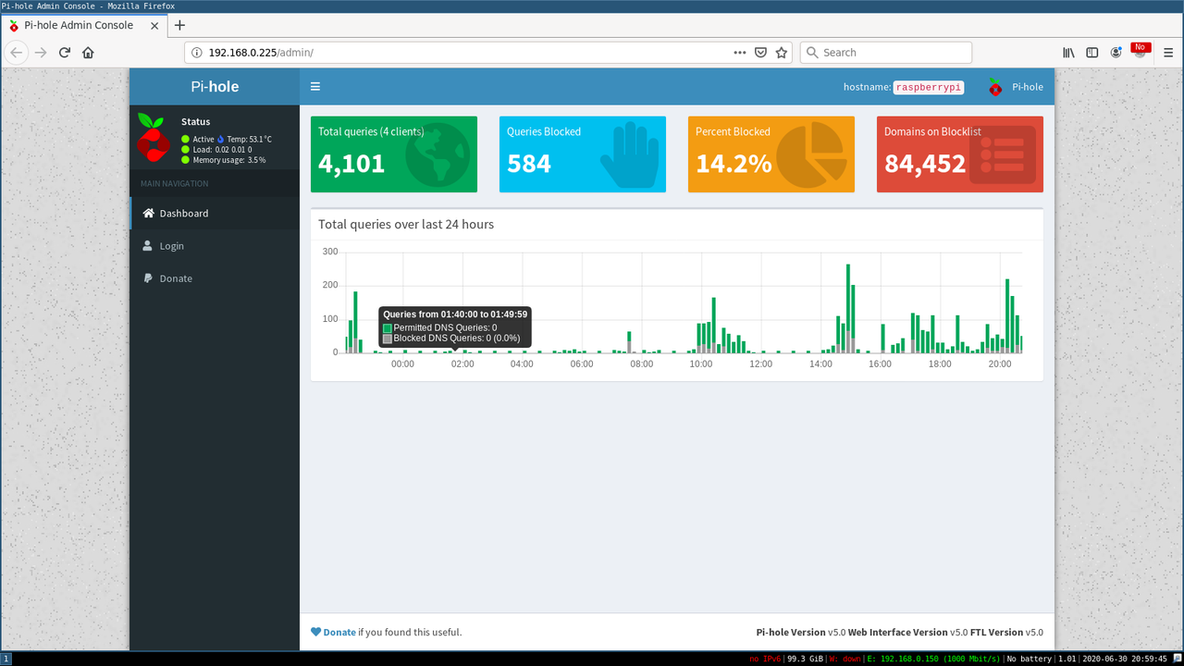Click the Firefox Account icon with blue dot
Screen dimensions: 1184x666
click(x=1116, y=53)
